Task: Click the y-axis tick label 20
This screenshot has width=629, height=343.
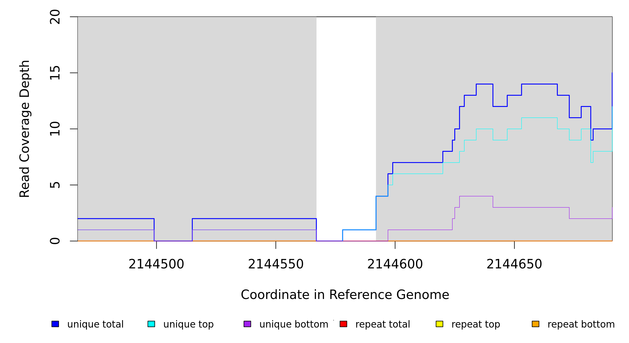Action: pyautogui.click(x=55, y=17)
